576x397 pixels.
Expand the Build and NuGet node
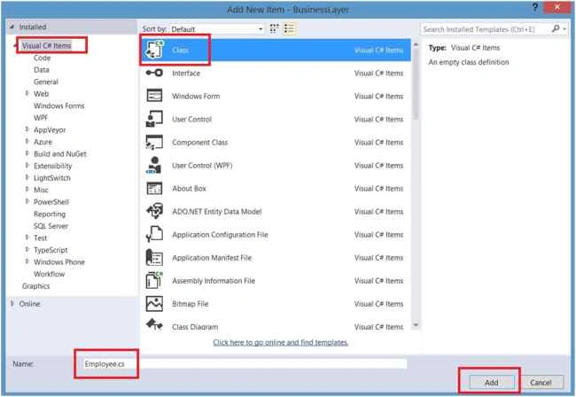(27, 153)
